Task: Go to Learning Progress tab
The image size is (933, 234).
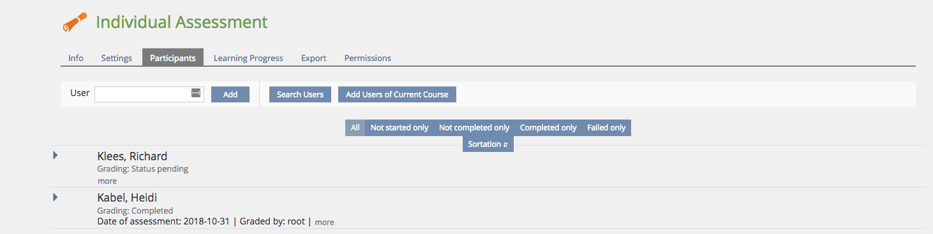Action: pos(248,58)
